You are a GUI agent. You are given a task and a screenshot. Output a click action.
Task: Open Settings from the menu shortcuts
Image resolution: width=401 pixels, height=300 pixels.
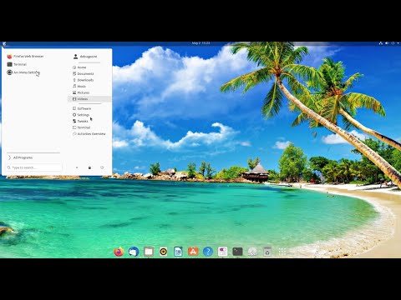81,115
